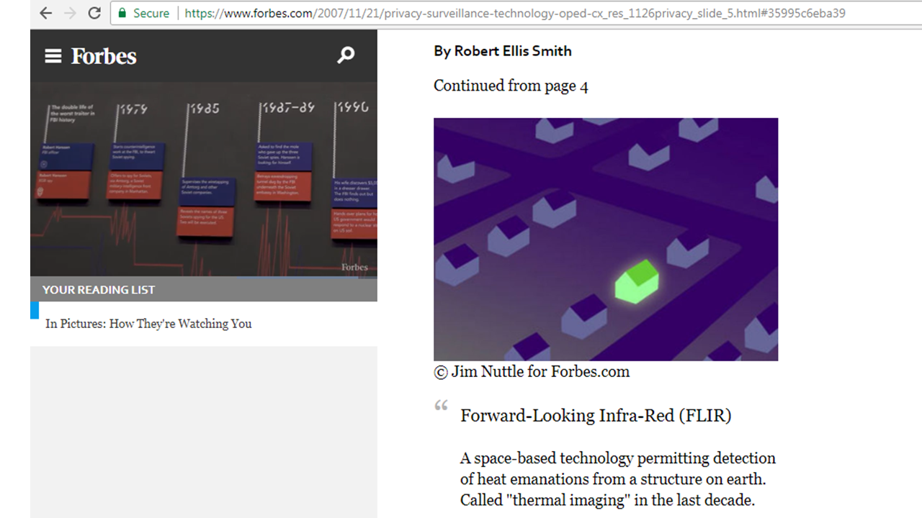Click the browser forward arrow
The width and height of the screenshot is (922, 518).
click(70, 13)
